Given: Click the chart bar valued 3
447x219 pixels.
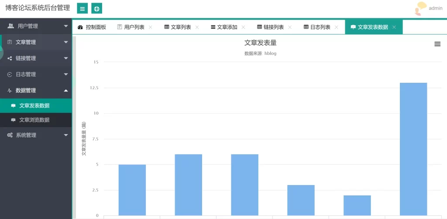Looking at the screenshot, I should click(x=301, y=200).
